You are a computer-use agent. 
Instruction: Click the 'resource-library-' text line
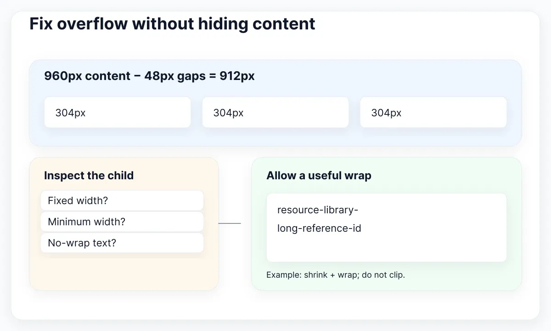(x=318, y=210)
